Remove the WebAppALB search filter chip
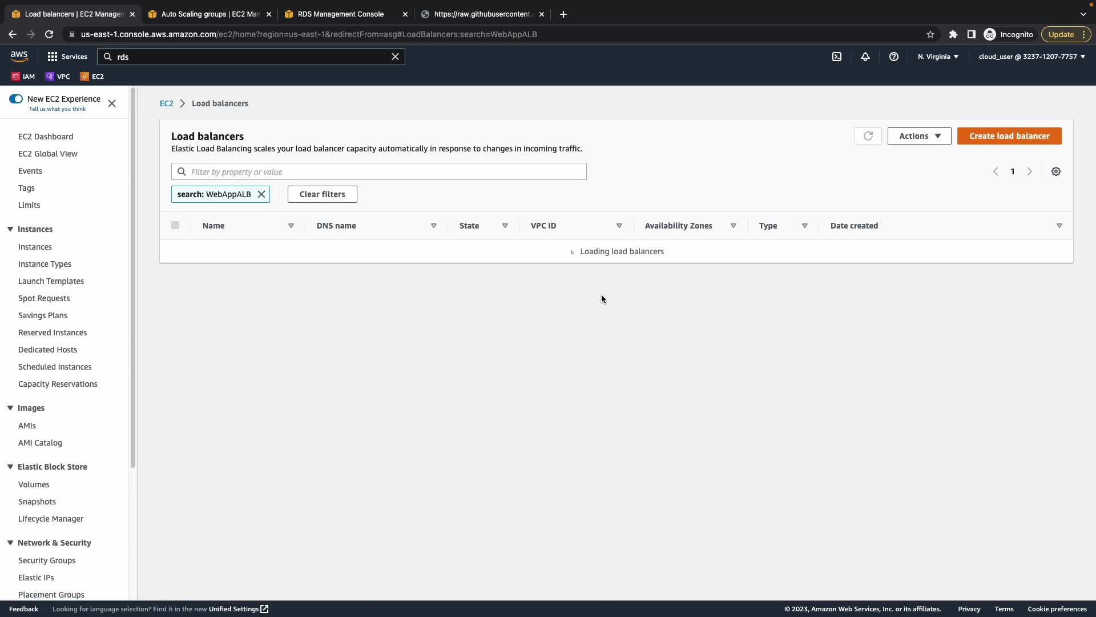 tap(261, 194)
